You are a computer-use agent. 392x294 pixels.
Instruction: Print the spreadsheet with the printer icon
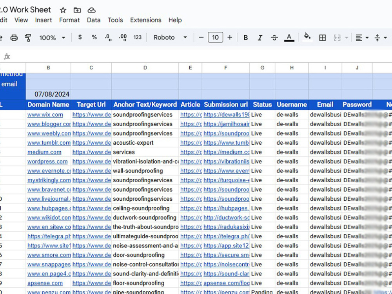[x=14, y=38]
